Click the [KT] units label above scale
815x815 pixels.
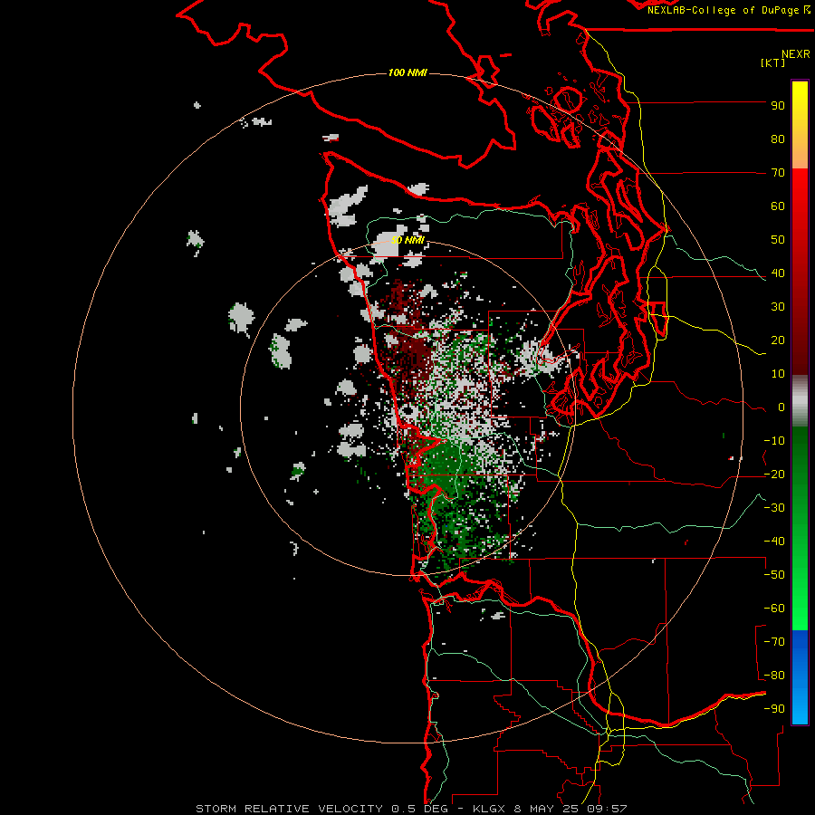[773, 62]
